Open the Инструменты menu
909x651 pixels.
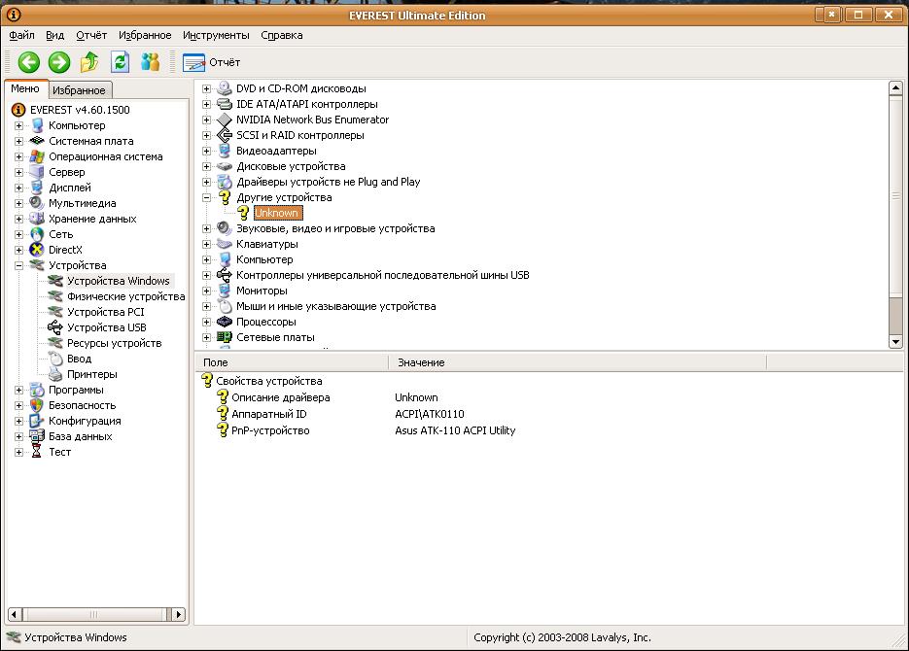point(216,35)
